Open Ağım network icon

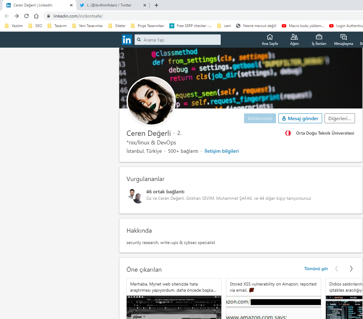294,40
